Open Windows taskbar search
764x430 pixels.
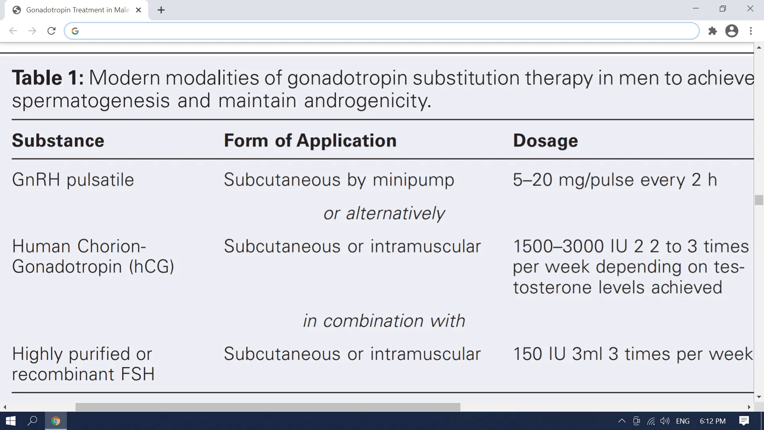(32, 421)
